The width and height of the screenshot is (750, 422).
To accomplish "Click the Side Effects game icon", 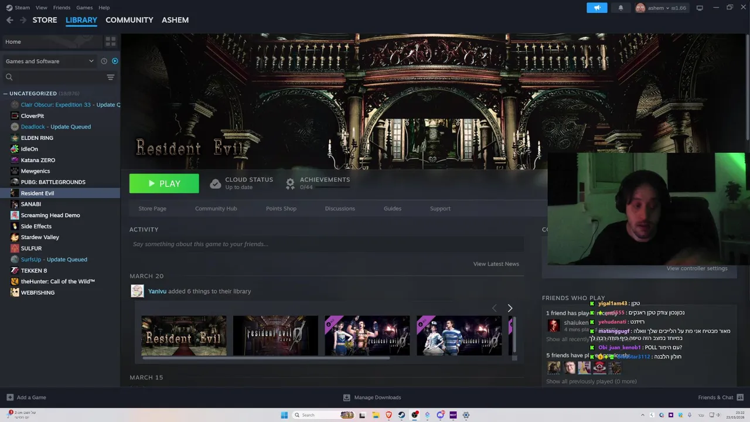I will (15, 226).
